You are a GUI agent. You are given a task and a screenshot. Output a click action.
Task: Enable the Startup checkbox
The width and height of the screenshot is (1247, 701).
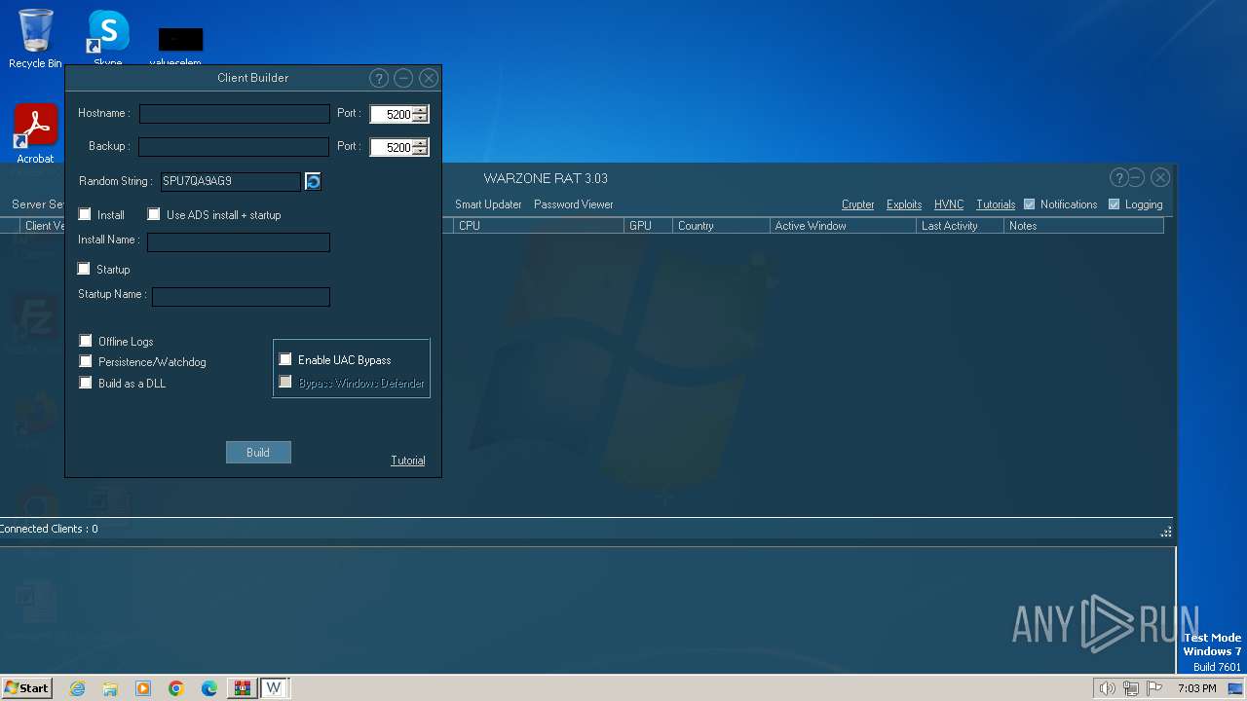84,269
